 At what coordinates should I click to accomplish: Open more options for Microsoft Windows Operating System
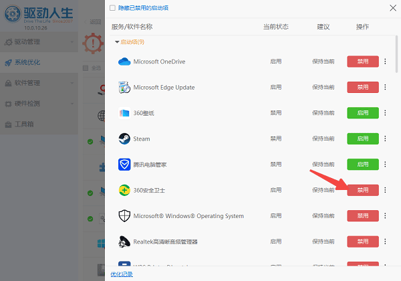click(x=385, y=215)
